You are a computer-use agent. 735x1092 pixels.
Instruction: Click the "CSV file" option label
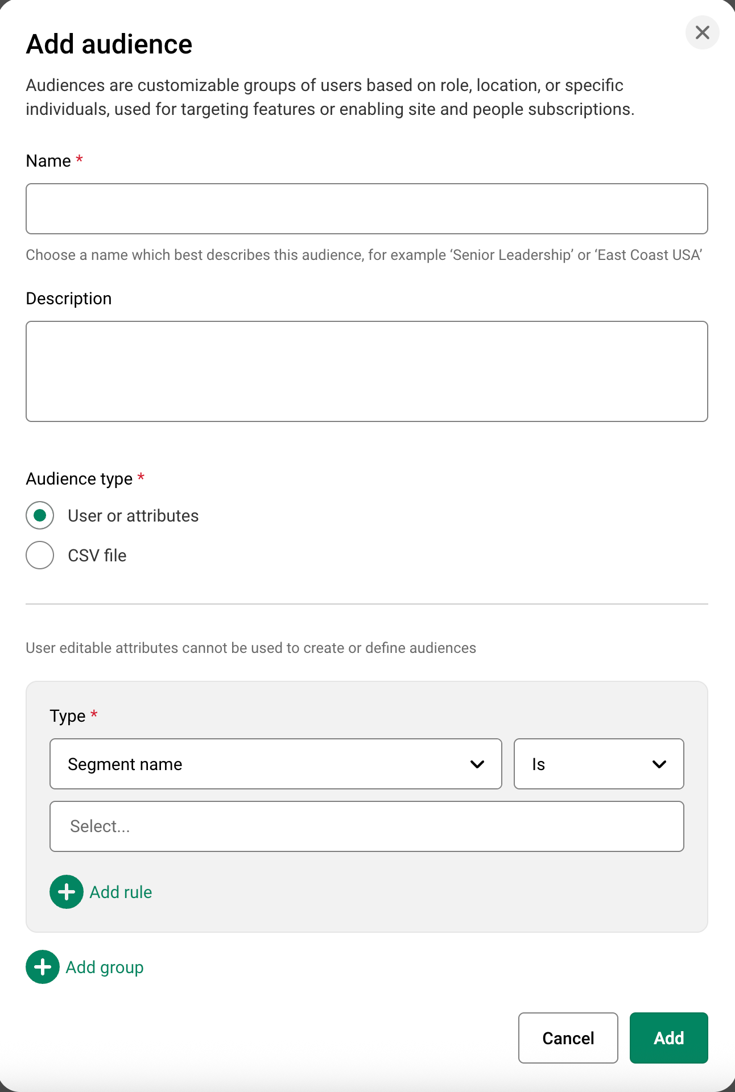[x=97, y=556]
